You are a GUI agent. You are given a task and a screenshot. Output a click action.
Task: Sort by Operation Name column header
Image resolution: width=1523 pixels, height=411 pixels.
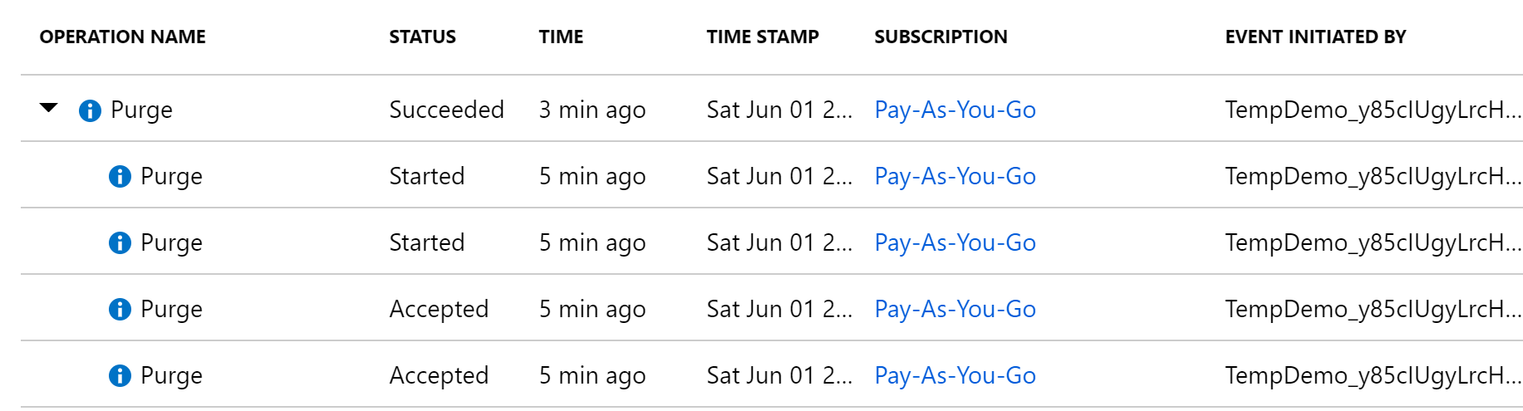[122, 37]
